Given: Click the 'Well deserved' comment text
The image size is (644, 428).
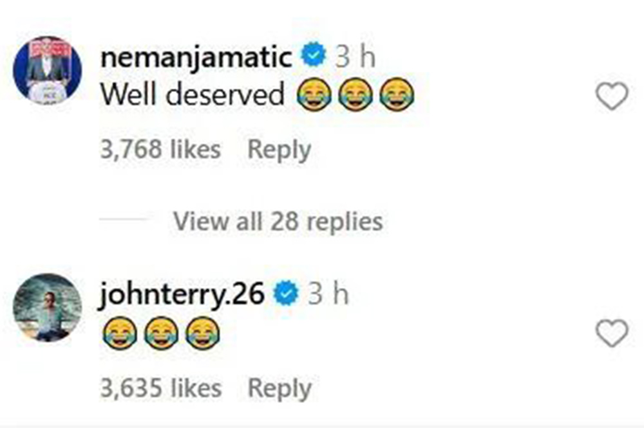Looking at the screenshot, I should coord(193,96).
